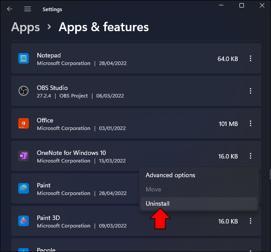This screenshot has width=271, height=252.
Task: Click OneNote's 16.0 KB size value
Action: pyautogui.click(x=228, y=156)
